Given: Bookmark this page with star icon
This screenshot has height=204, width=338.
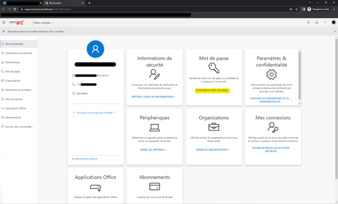Looking at the screenshot, I should click(297, 9).
